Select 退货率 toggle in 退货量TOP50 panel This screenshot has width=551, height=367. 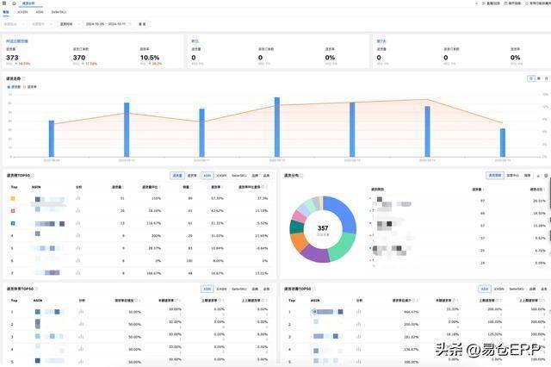(x=192, y=175)
